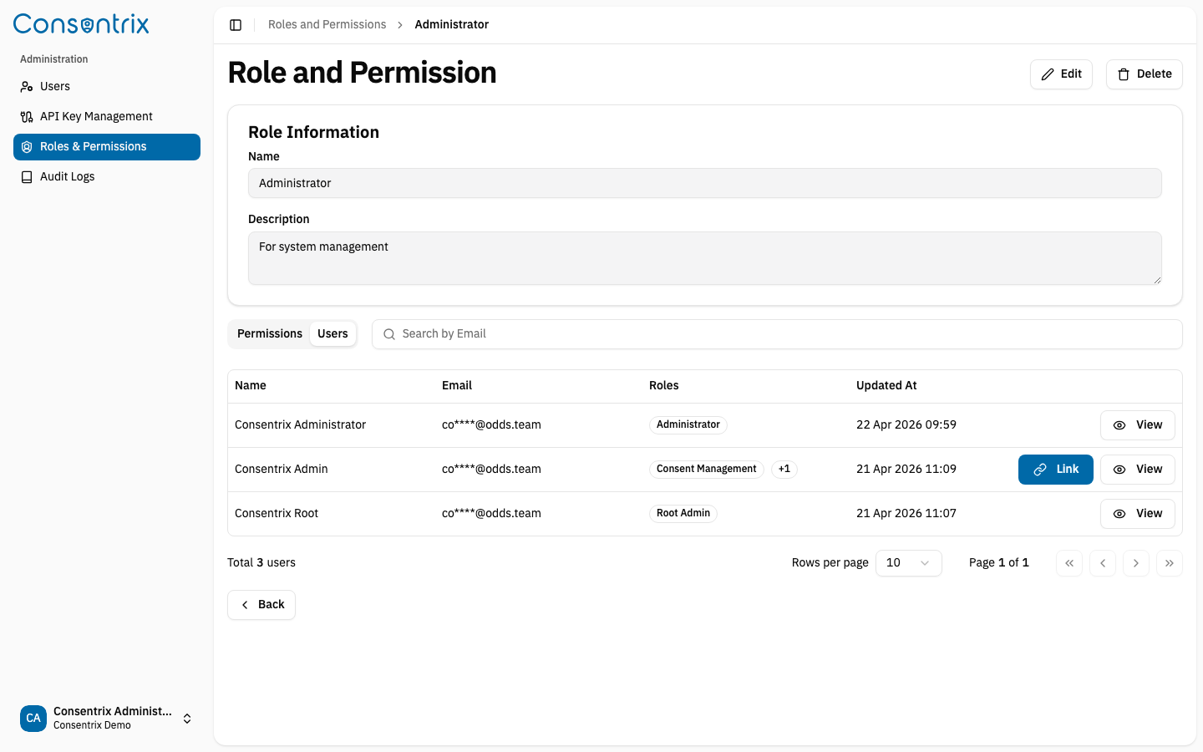
Task: Go to last page
Action: coord(1170,563)
